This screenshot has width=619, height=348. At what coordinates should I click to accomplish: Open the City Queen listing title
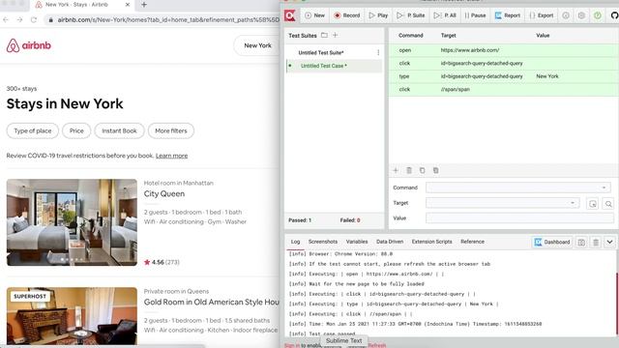coord(164,193)
